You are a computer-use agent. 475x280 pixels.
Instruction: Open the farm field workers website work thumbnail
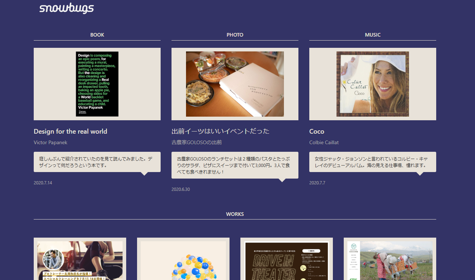pos(390,259)
